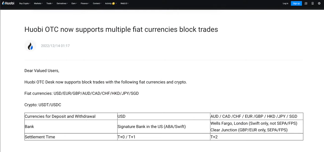Image resolution: width=324 pixels, height=152 pixels.
Task: Expand the Markets dropdown menu
Action: [38, 3]
